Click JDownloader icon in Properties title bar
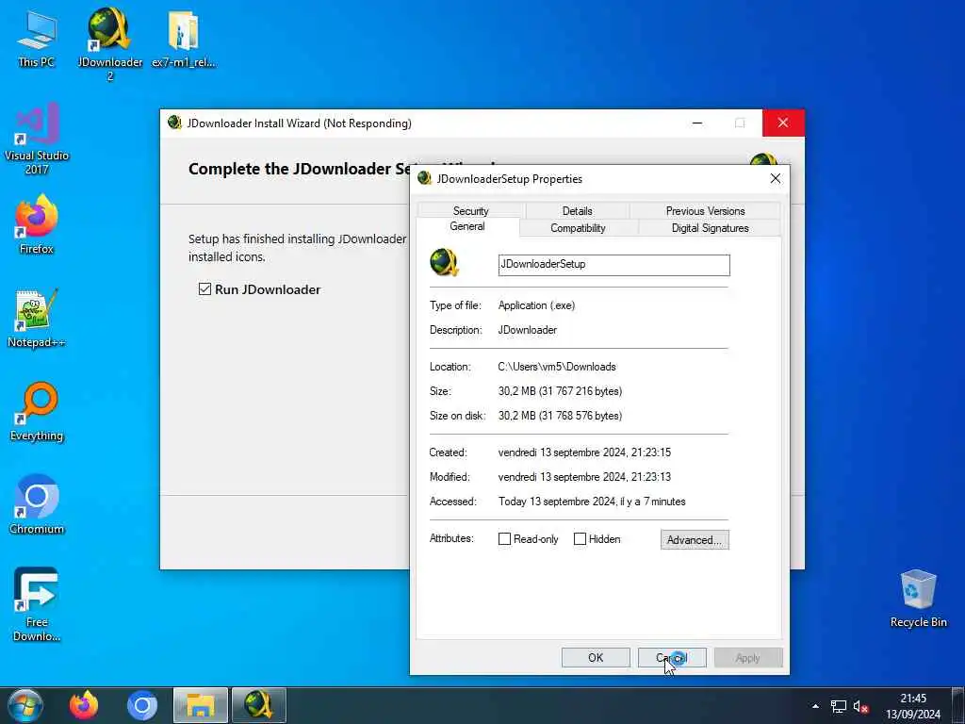This screenshot has width=965, height=724. click(424, 178)
